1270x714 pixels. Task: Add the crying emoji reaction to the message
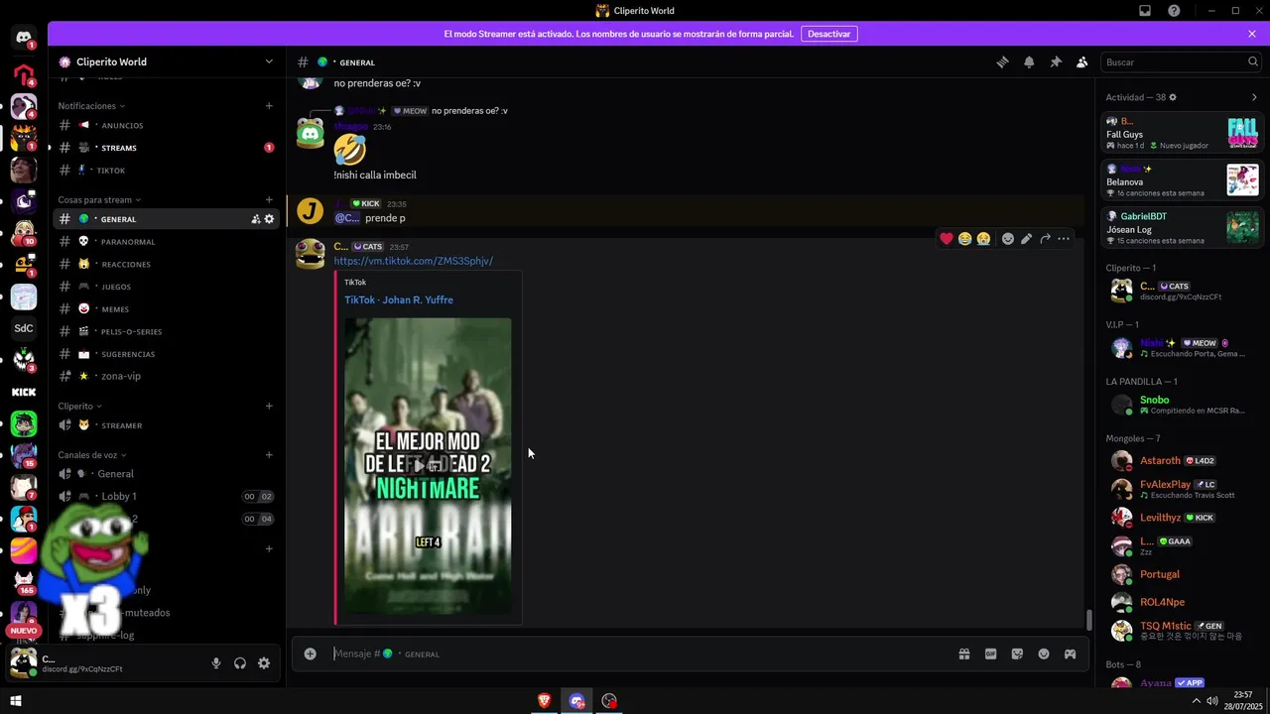coord(983,238)
